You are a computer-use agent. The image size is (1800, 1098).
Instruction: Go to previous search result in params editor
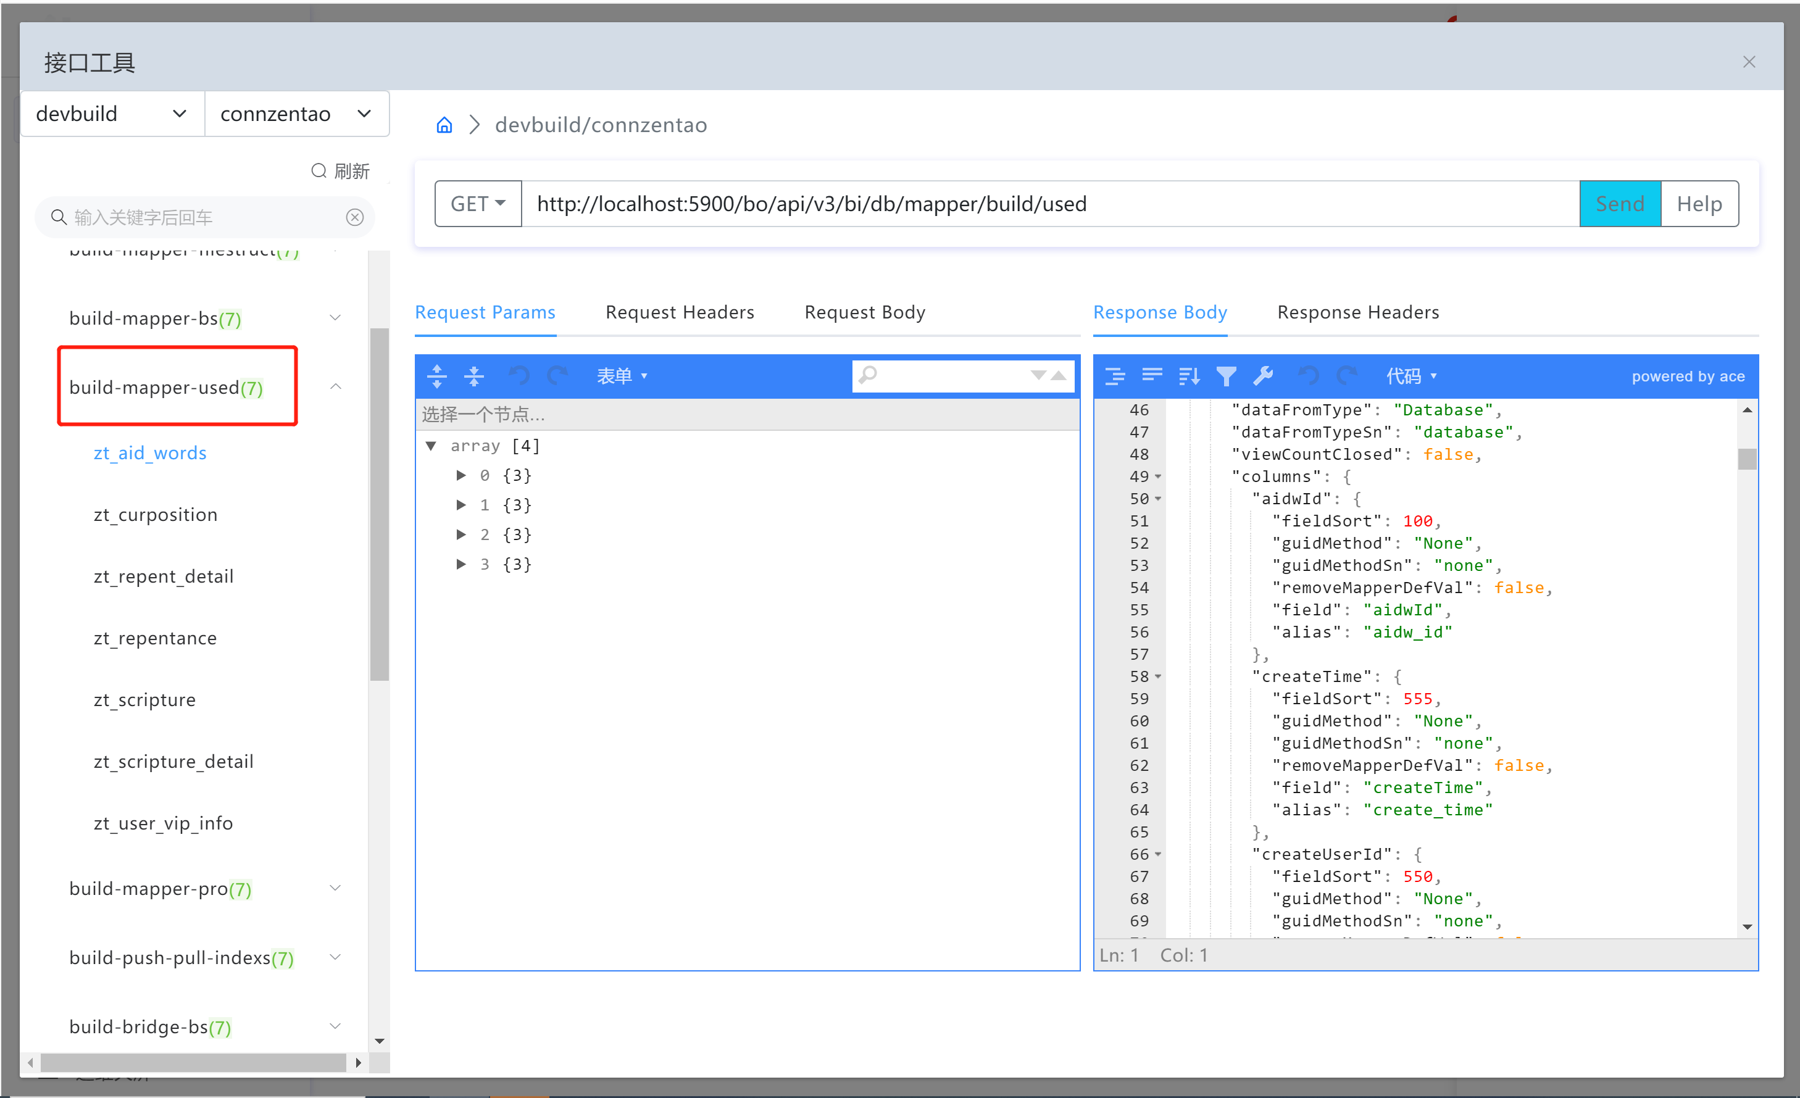1059,375
